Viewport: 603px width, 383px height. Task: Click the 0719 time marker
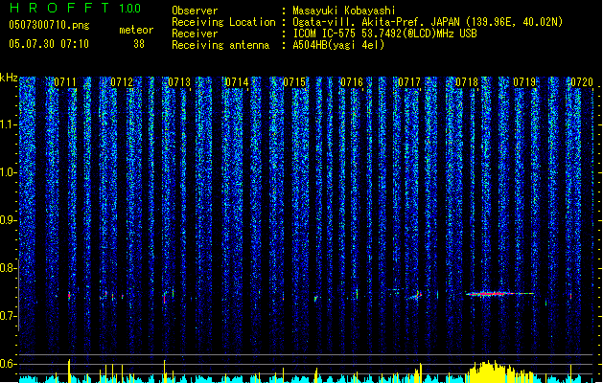click(524, 82)
